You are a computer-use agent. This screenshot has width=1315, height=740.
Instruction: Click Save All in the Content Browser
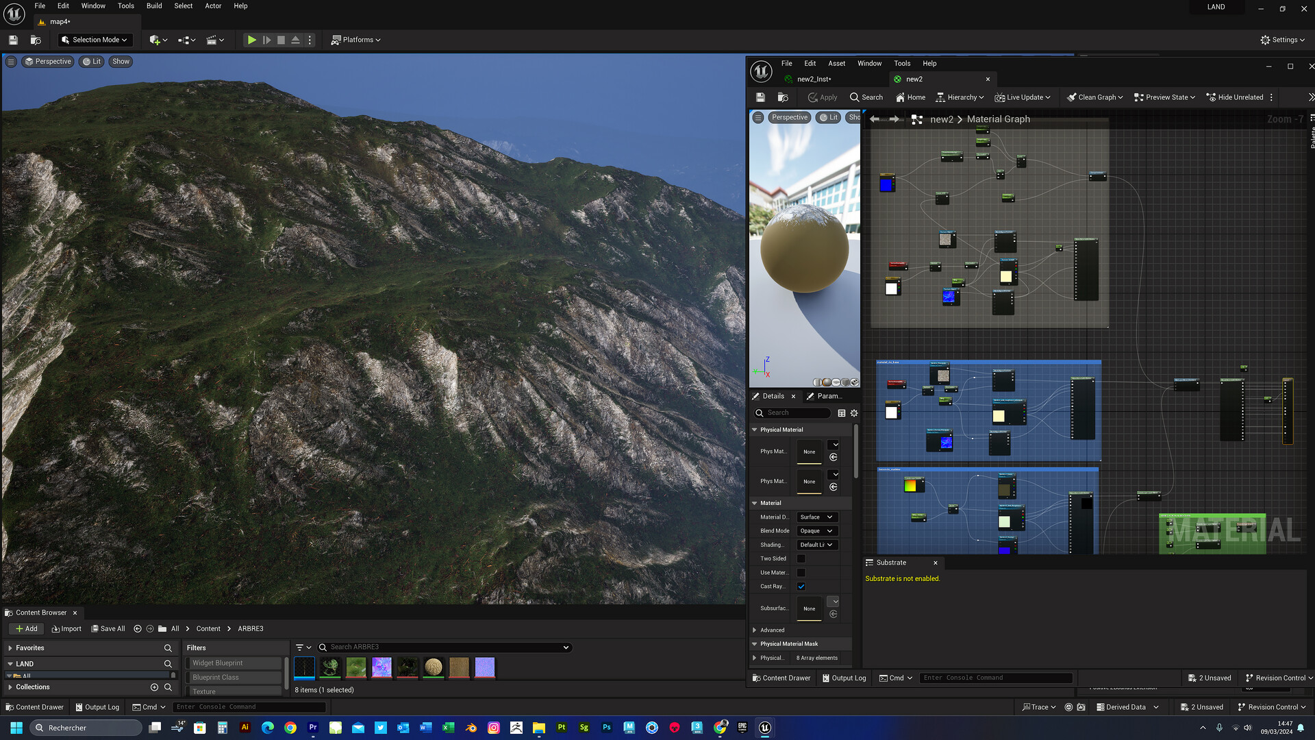click(108, 628)
